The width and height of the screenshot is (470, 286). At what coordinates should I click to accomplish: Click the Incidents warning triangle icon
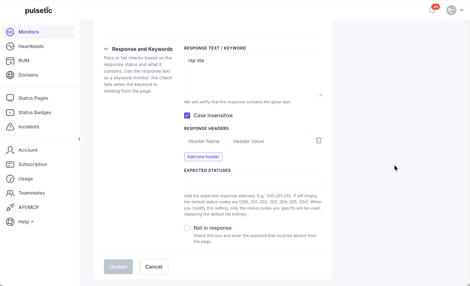(10, 127)
